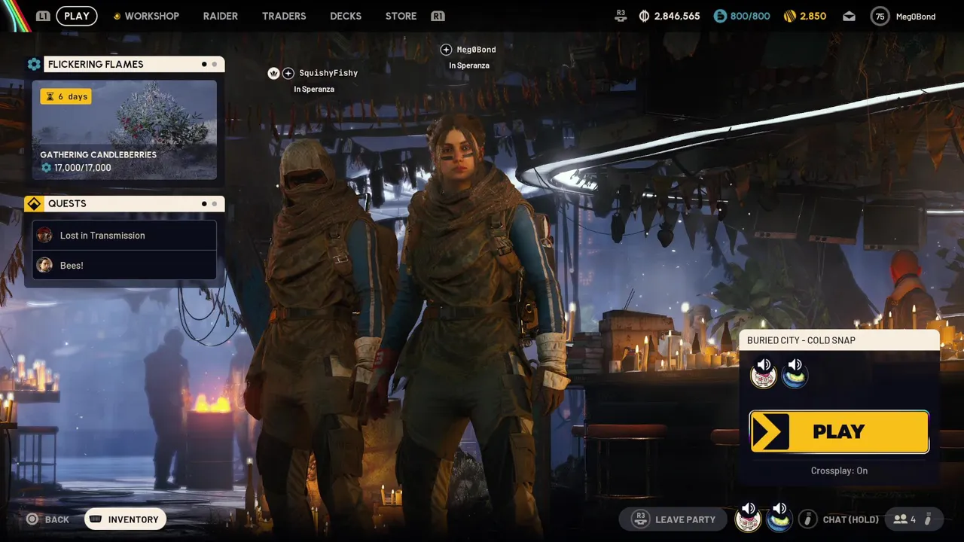This screenshot has height=542, width=964.
Task: Open the mail inbox icon
Action: pyautogui.click(x=849, y=16)
